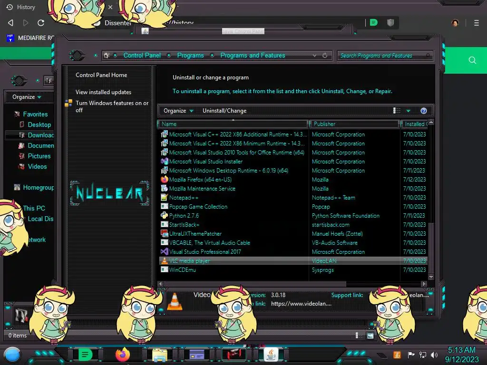
Task: Select Programs and Features breadcrumb
Action: (x=253, y=56)
